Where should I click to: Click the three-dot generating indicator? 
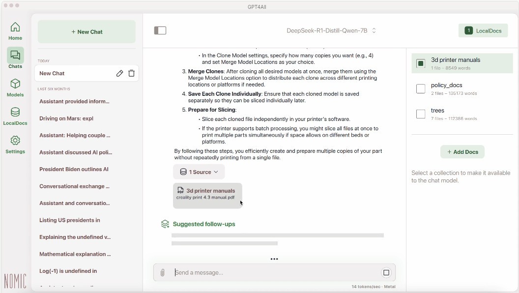pos(274,259)
